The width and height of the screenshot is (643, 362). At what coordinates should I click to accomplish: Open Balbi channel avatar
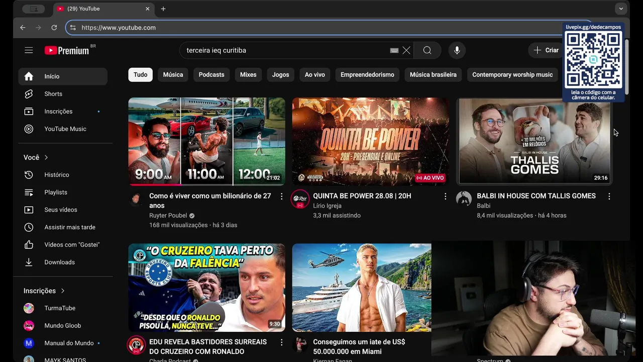coord(464,199)
